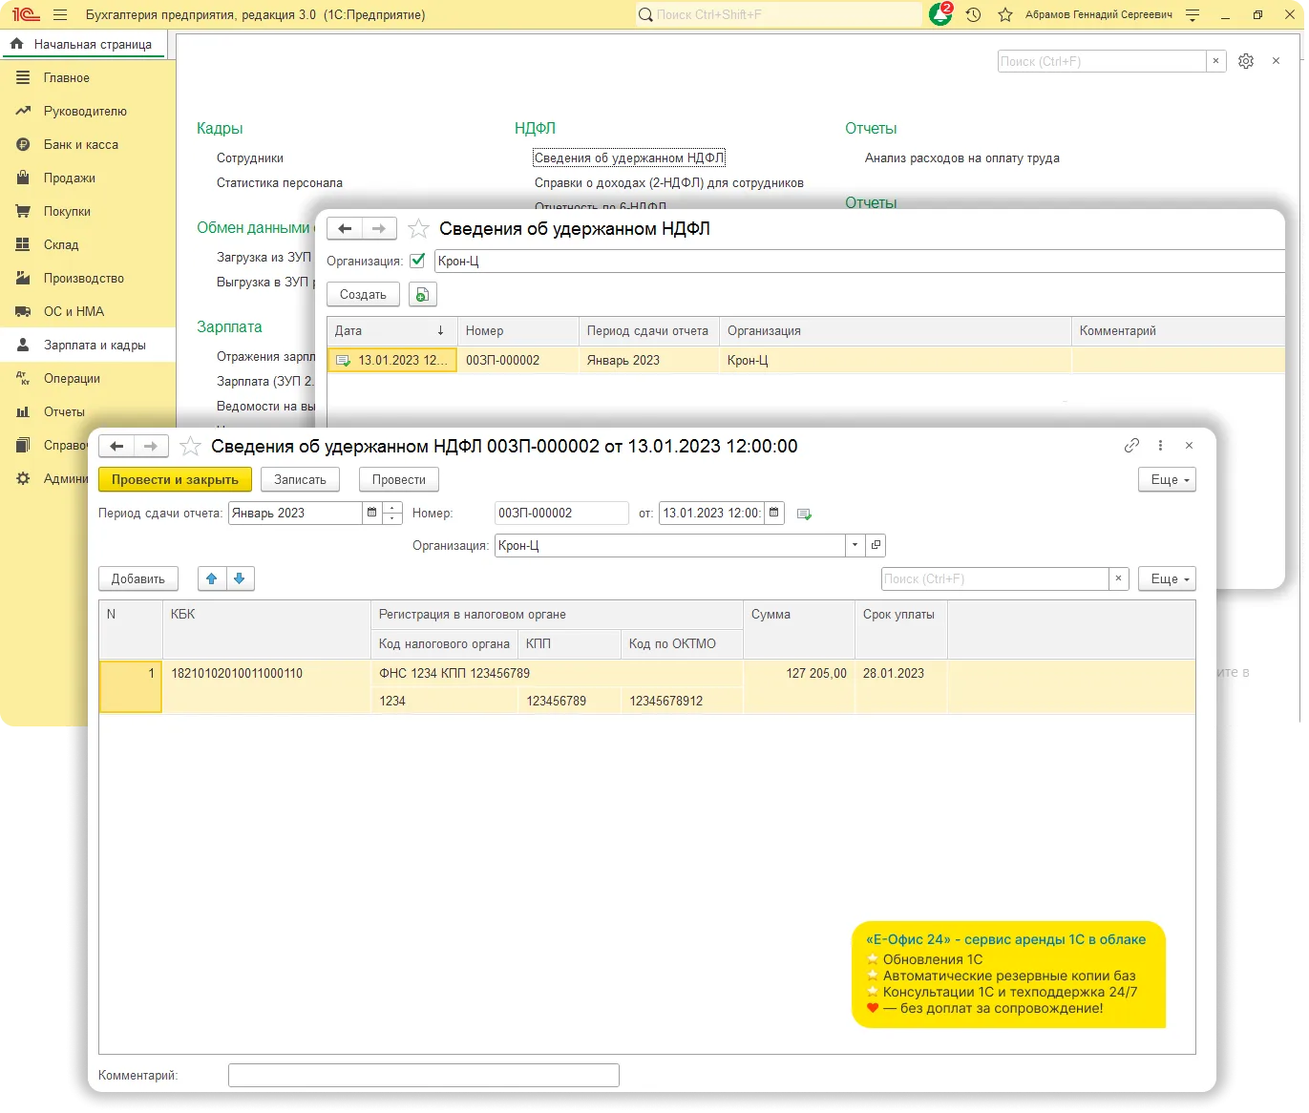Move row up with blue up arrow

pyautogui.click(x=212, y=578)
